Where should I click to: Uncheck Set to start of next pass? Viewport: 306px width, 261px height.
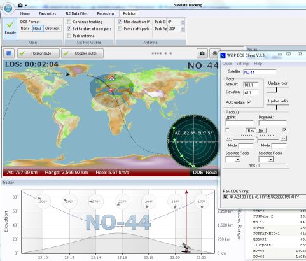69,29
